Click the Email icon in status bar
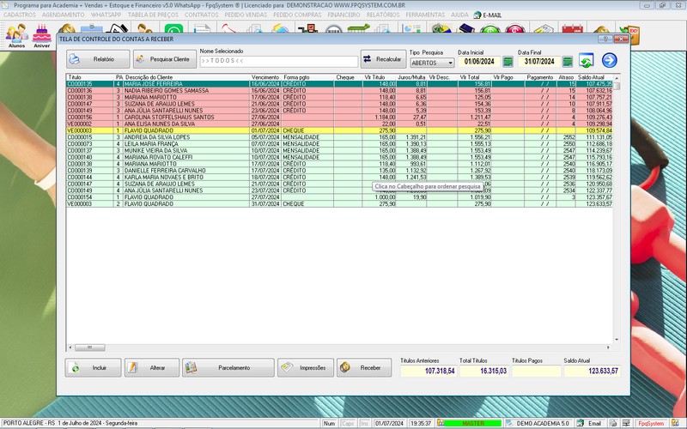 pos(581,423)
